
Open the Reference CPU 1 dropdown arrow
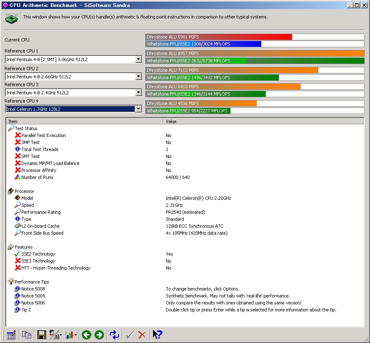pyautogui.click(x=139, y=59)
